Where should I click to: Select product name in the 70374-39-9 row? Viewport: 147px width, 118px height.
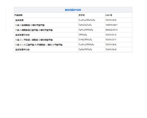[19, 20]
